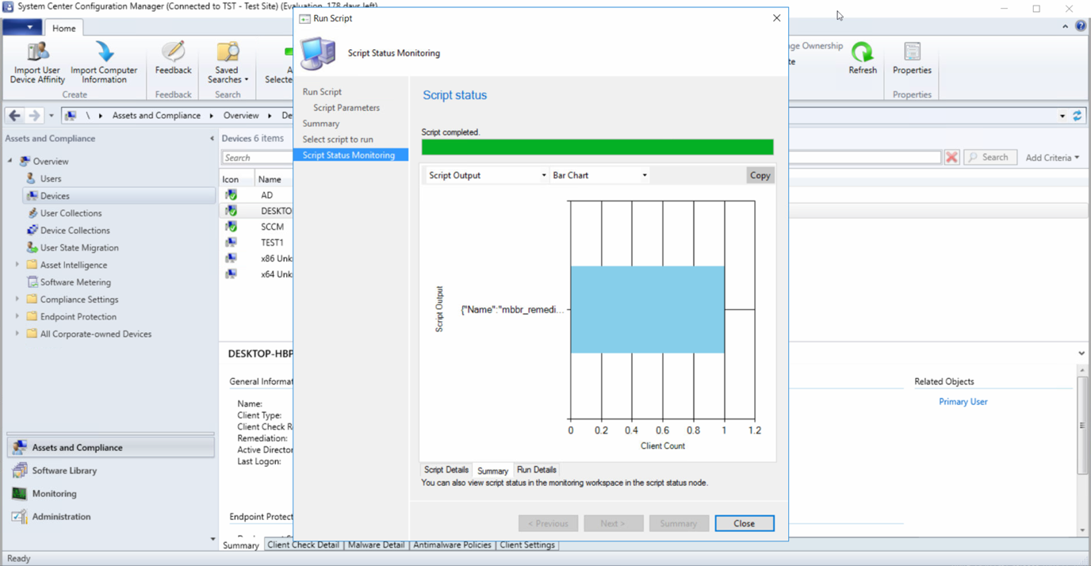The height and width of the screenshot is (566, 1091).
Task: Click the breadcrumb refresh icon at right
Action: (1077, 116)
